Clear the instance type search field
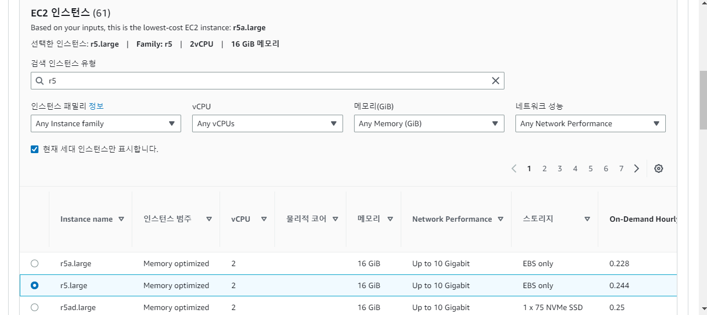This screenshot has height=315, width=707. 495,81
